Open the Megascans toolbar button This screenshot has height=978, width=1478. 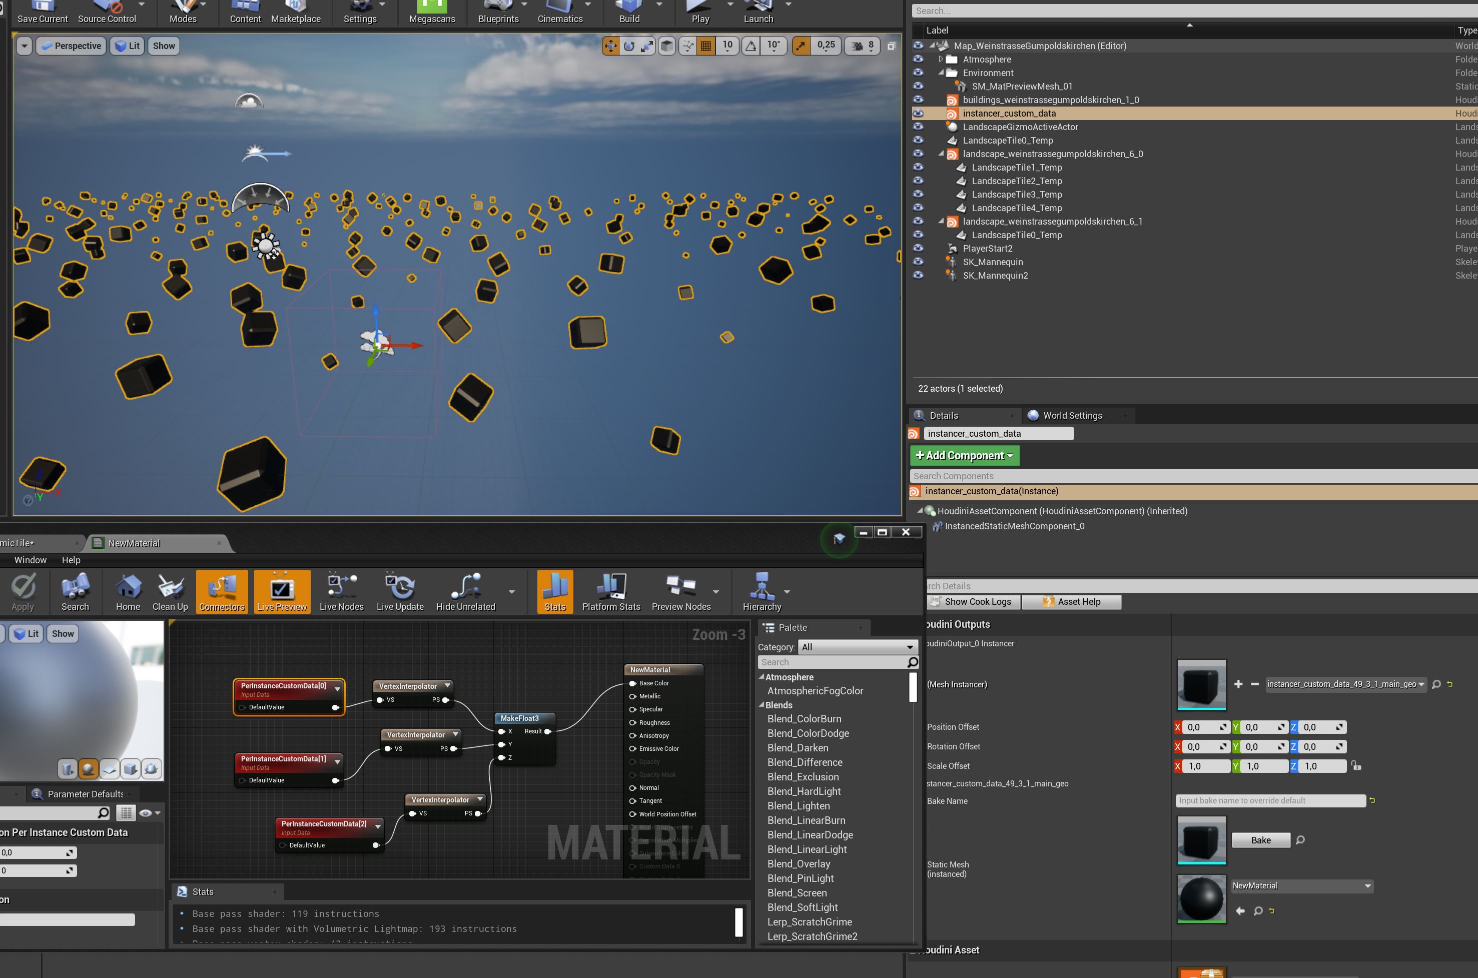432,11
